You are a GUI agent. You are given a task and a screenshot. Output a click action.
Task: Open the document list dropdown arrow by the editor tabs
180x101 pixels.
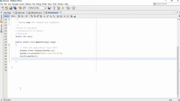(x=177, y=12)
